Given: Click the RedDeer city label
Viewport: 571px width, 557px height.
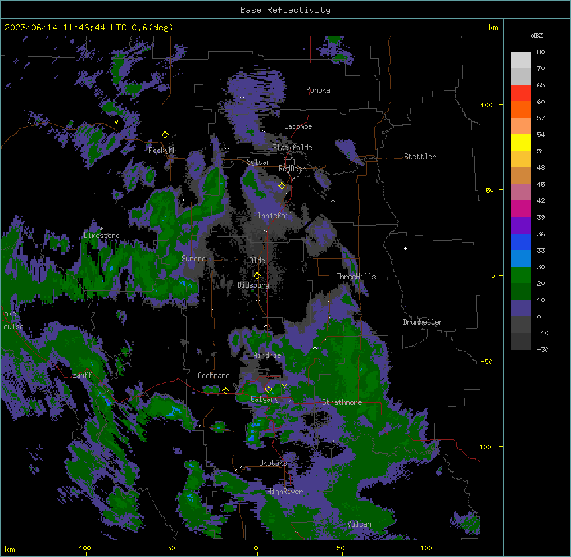Looking at the screenshot, I should coord(291,169).
